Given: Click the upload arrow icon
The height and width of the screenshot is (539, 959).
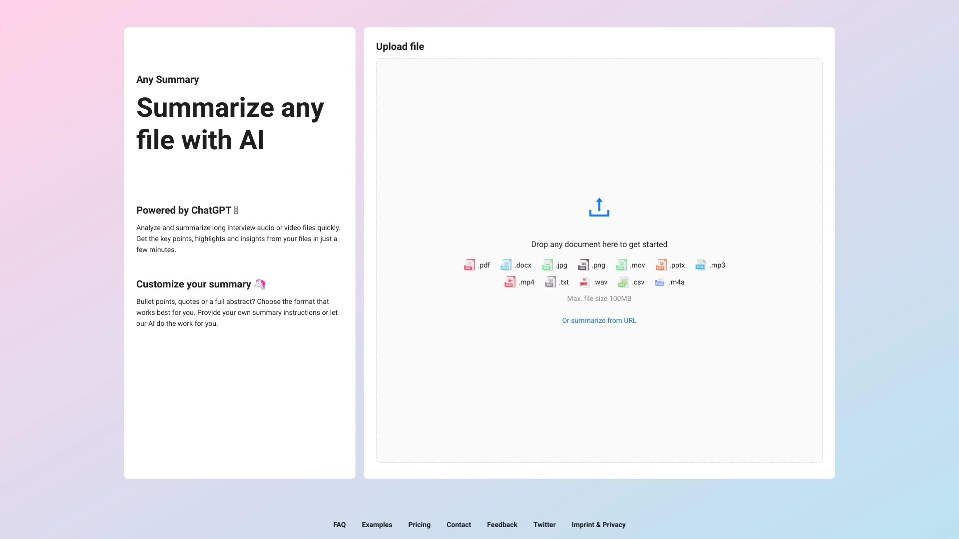Looking at the screenshot, I should [599, 206].
